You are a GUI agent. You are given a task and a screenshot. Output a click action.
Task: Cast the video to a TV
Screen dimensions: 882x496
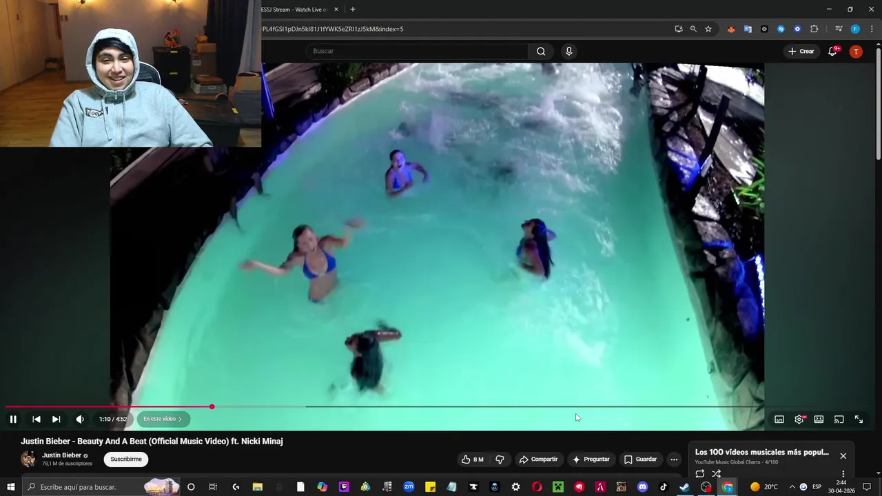[x=839, y=419]
